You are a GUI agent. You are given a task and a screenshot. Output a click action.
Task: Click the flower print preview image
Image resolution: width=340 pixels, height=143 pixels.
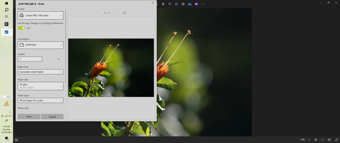click(x=111, y=68)
